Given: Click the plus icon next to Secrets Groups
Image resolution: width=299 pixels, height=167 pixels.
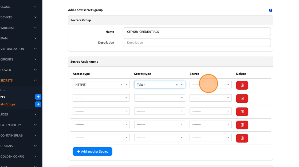Looking at the screenshot, I should tap(38, 104).
